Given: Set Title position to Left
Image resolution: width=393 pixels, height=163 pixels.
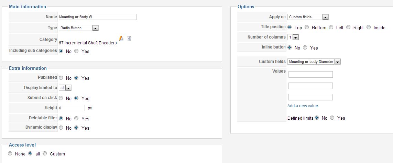Looking at the screenshot, I should [x=331, y=27].
